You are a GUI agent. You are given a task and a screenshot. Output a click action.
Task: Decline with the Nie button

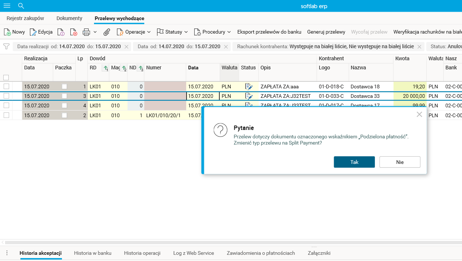point(400,162)
